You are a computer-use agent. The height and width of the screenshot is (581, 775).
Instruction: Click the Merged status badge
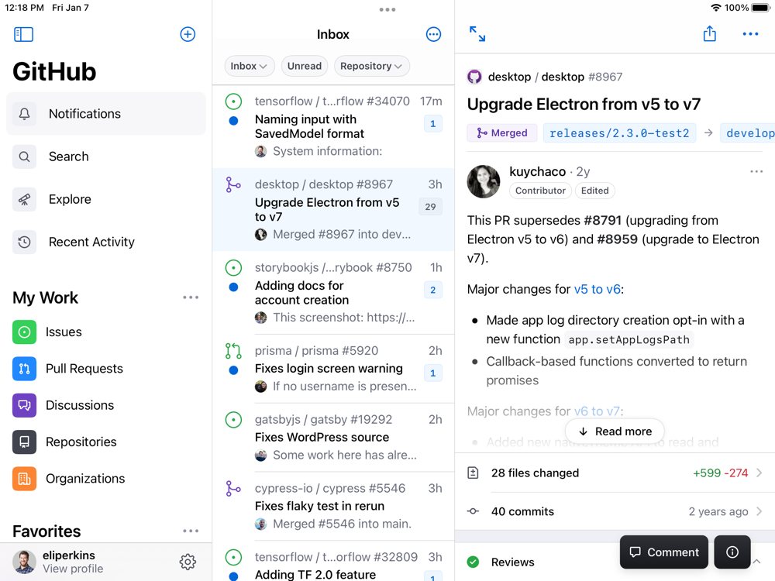(x=501, y=133)
